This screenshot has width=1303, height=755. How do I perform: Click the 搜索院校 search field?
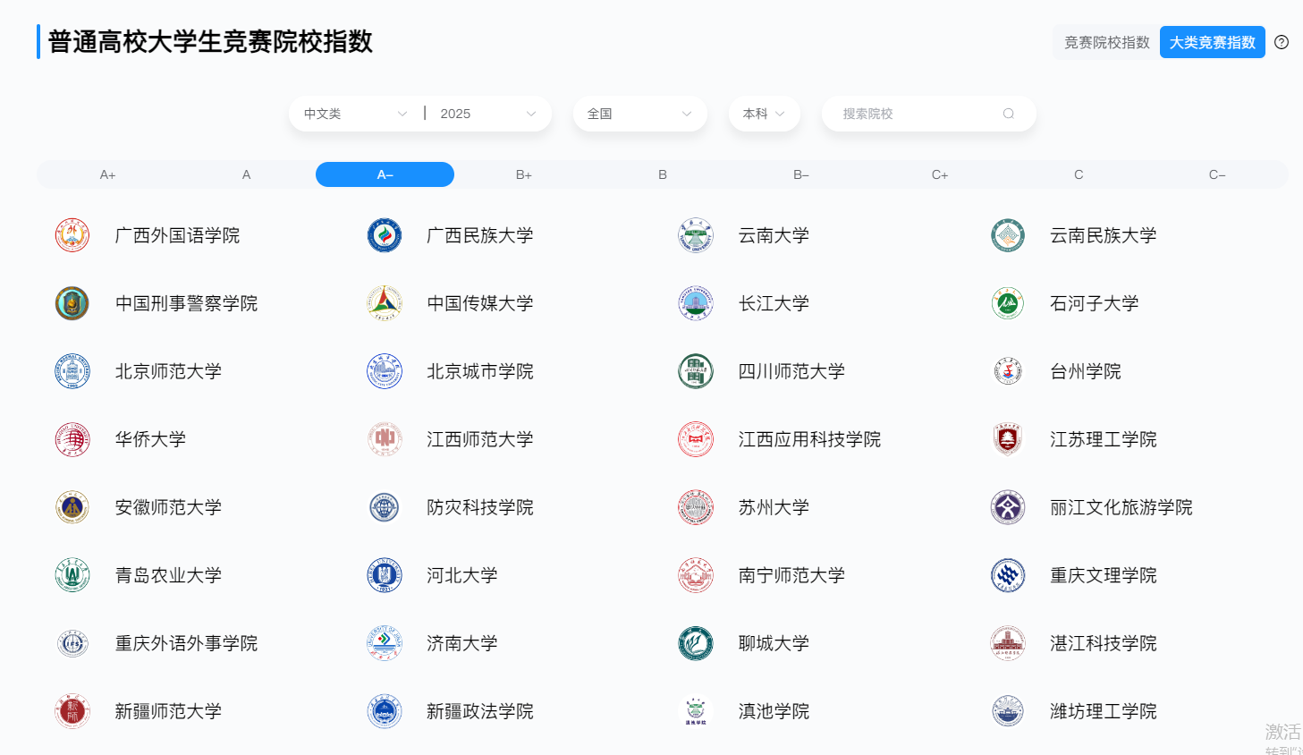click(928, 114)
